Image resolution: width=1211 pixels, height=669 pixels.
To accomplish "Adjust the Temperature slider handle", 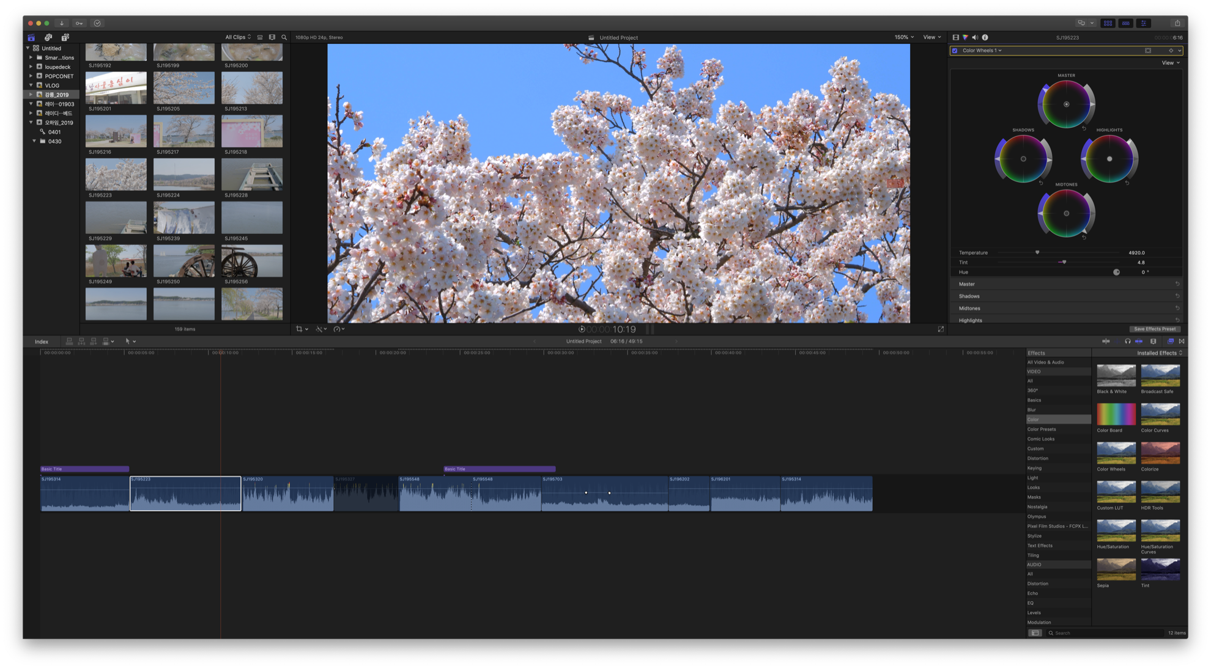I will click(1037, 252).
